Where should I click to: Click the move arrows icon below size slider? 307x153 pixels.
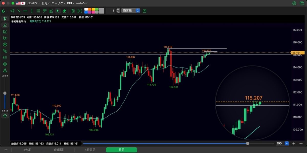tap(5, 116)
